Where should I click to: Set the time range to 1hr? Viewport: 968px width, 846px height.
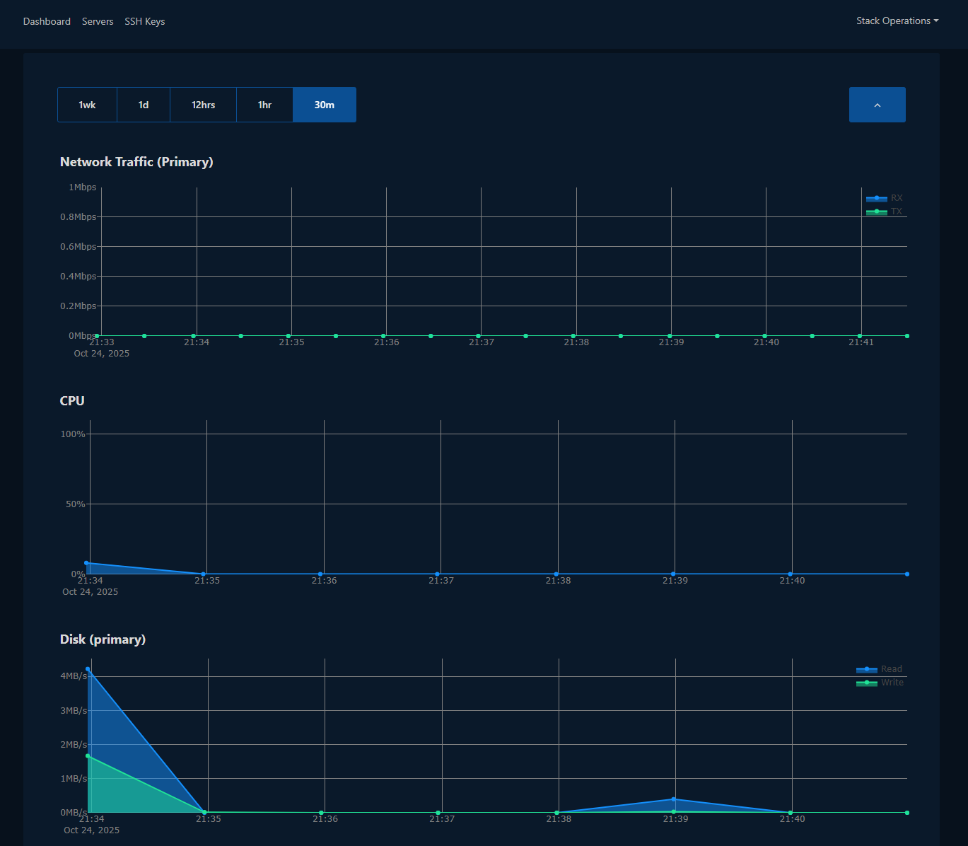pyautogui.click(x=264, y=105)
